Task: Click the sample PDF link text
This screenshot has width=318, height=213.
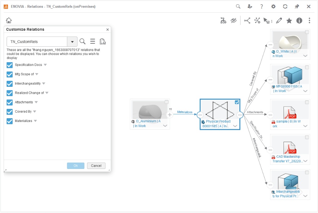Action: pyautogui.click(x=287, y=124)
